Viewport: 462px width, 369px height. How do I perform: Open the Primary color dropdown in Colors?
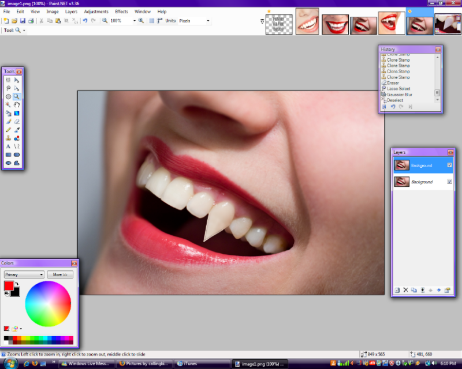click(24, 274)
